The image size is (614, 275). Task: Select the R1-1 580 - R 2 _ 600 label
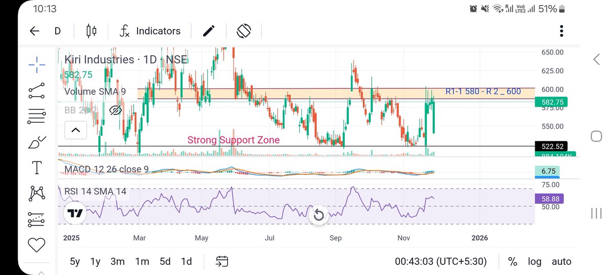point(483,91)
